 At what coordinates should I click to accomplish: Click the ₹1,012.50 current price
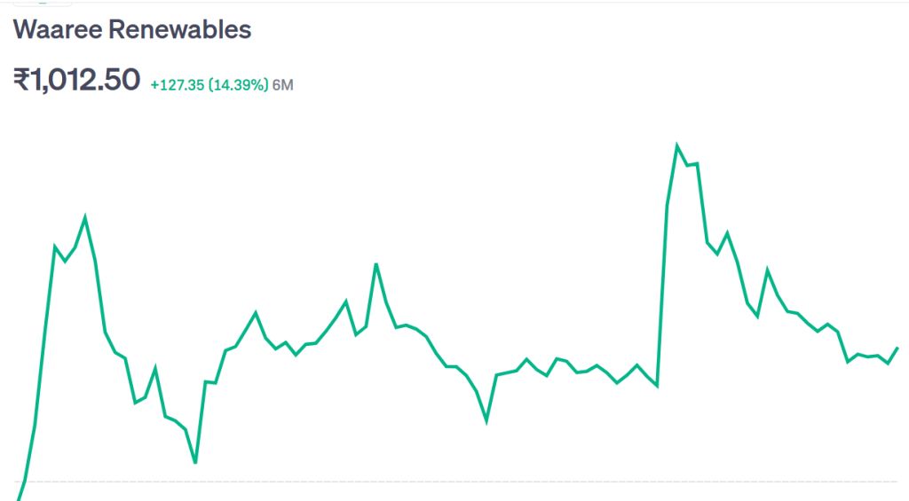pyautogui.click(x=76, y=79)
